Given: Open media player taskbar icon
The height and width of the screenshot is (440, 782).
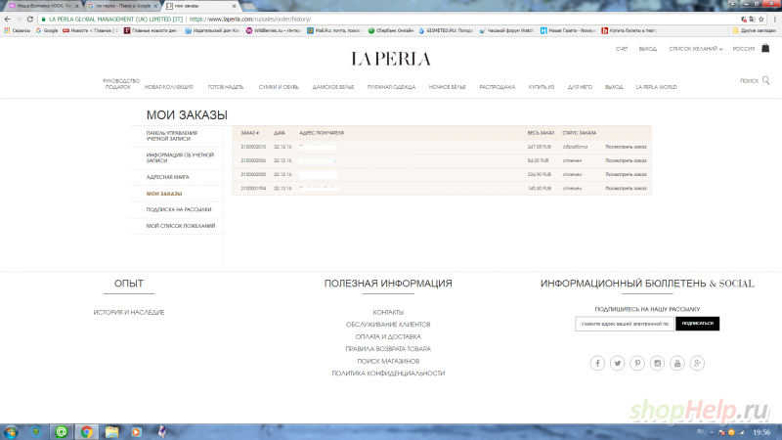Looking at the screenshot, I should (x=136, y=432).
